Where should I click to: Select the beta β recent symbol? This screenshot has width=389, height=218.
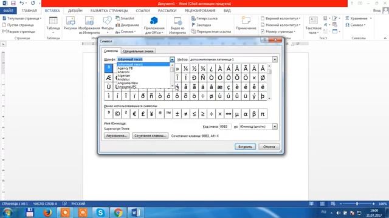[254, 114]
